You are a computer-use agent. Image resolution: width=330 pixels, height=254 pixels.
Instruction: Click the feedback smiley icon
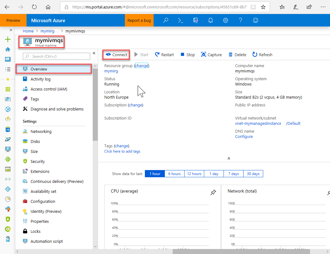coord(255,20)
